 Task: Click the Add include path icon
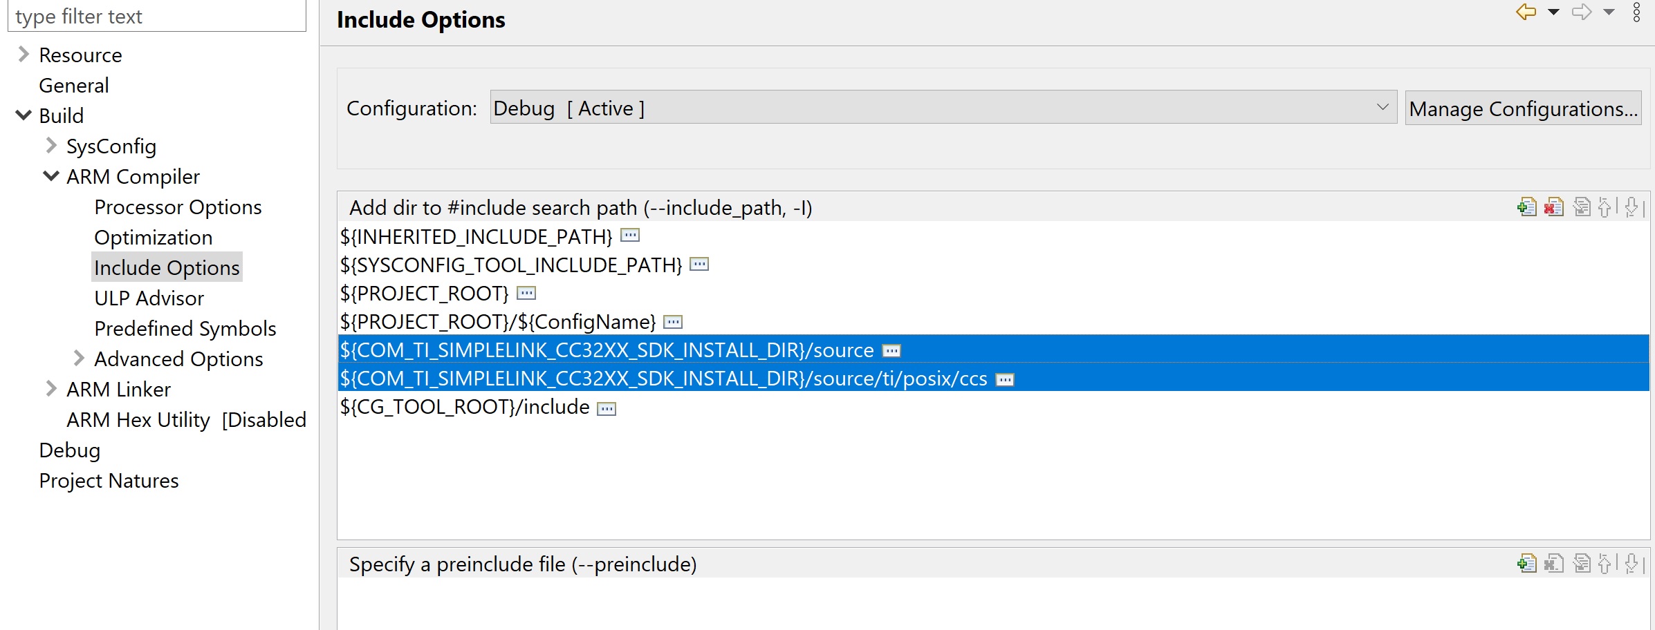1527,207
